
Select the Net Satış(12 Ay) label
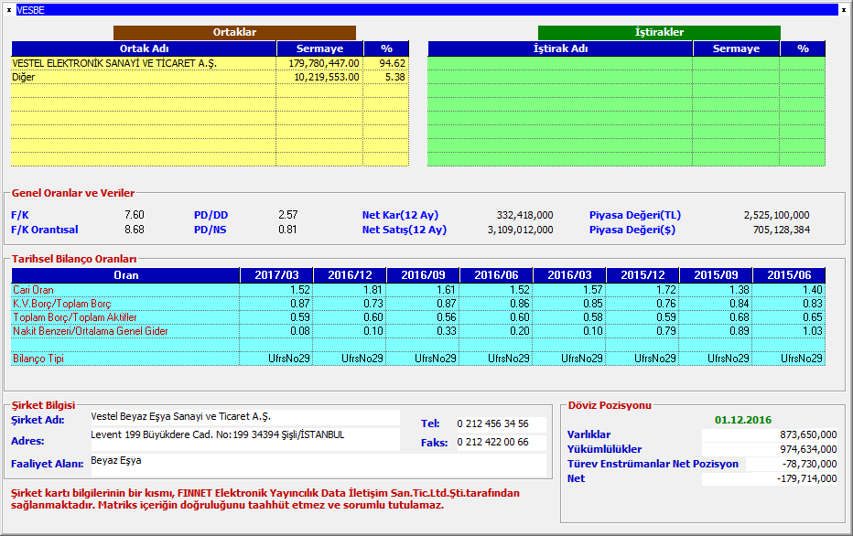pyautogui.click(x=405, y=230)
